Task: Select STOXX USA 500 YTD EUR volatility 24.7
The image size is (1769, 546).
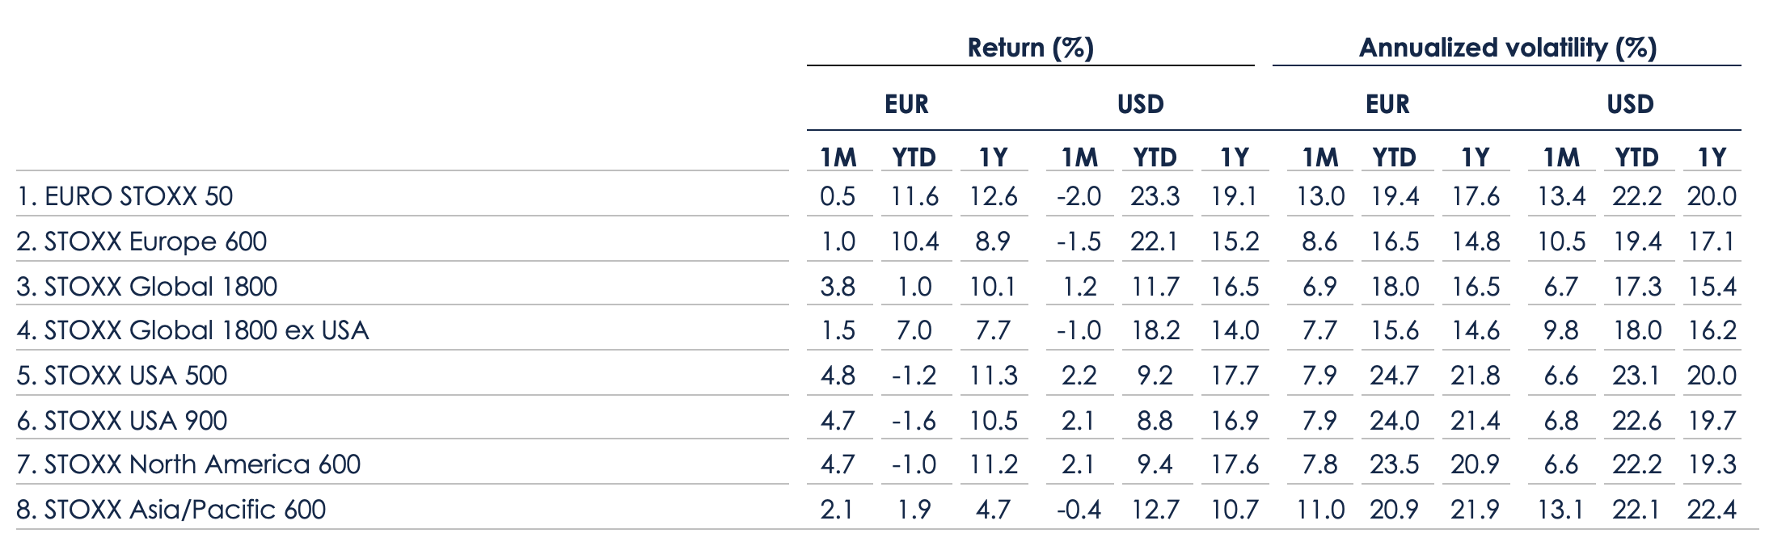Action: tap(1395, 376)
